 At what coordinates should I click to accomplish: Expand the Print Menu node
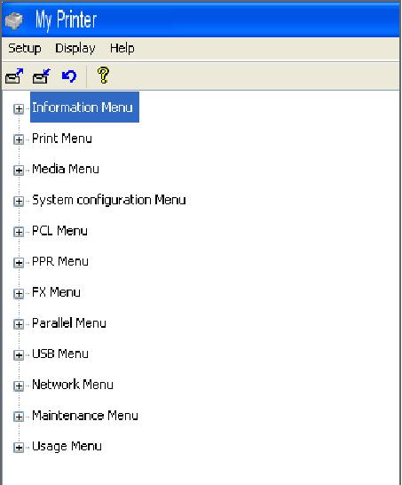point(19,139)
